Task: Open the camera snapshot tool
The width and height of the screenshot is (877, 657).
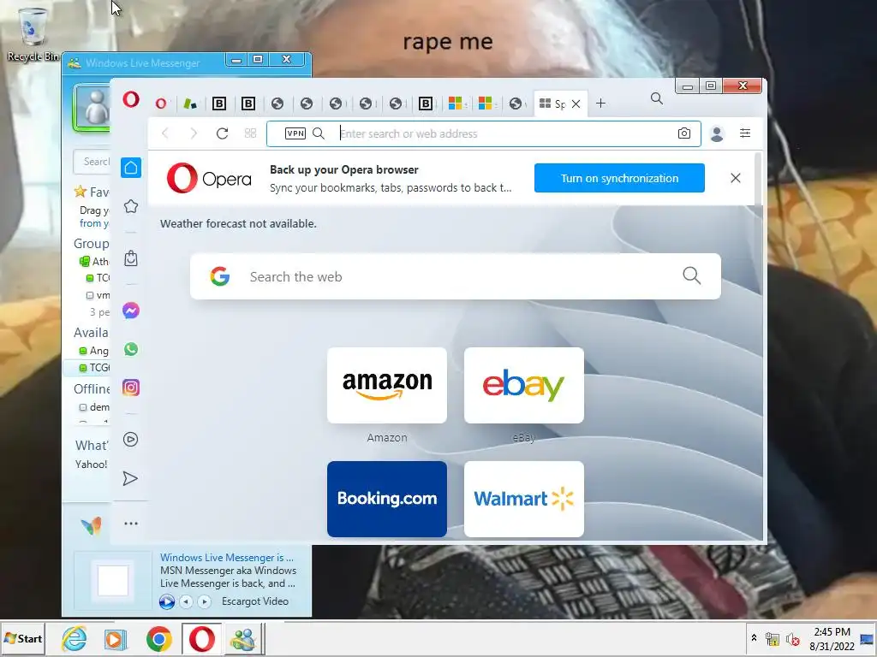Action: pos(683,133)
